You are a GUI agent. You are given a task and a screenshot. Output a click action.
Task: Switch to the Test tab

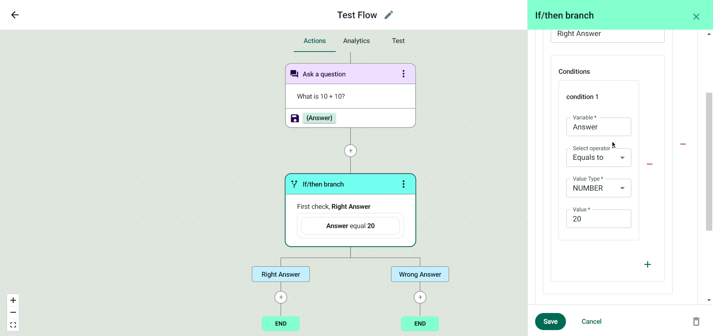pyautogui.click(x=398, y=41)
